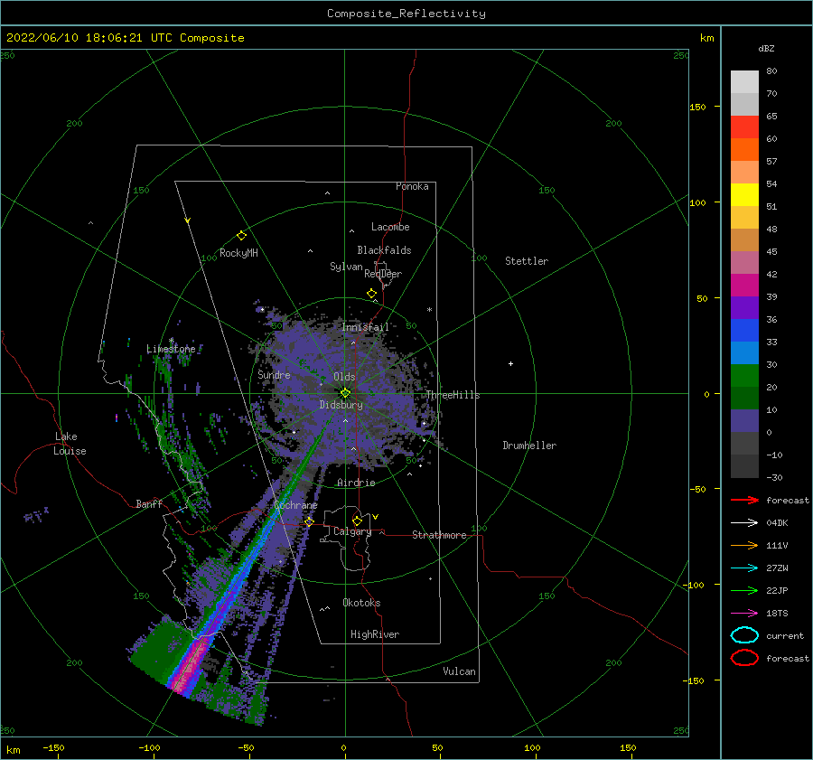Click the yellow radar-site diamond at map center
Viewport: 813px width, 760px height.
pos(345,393)
